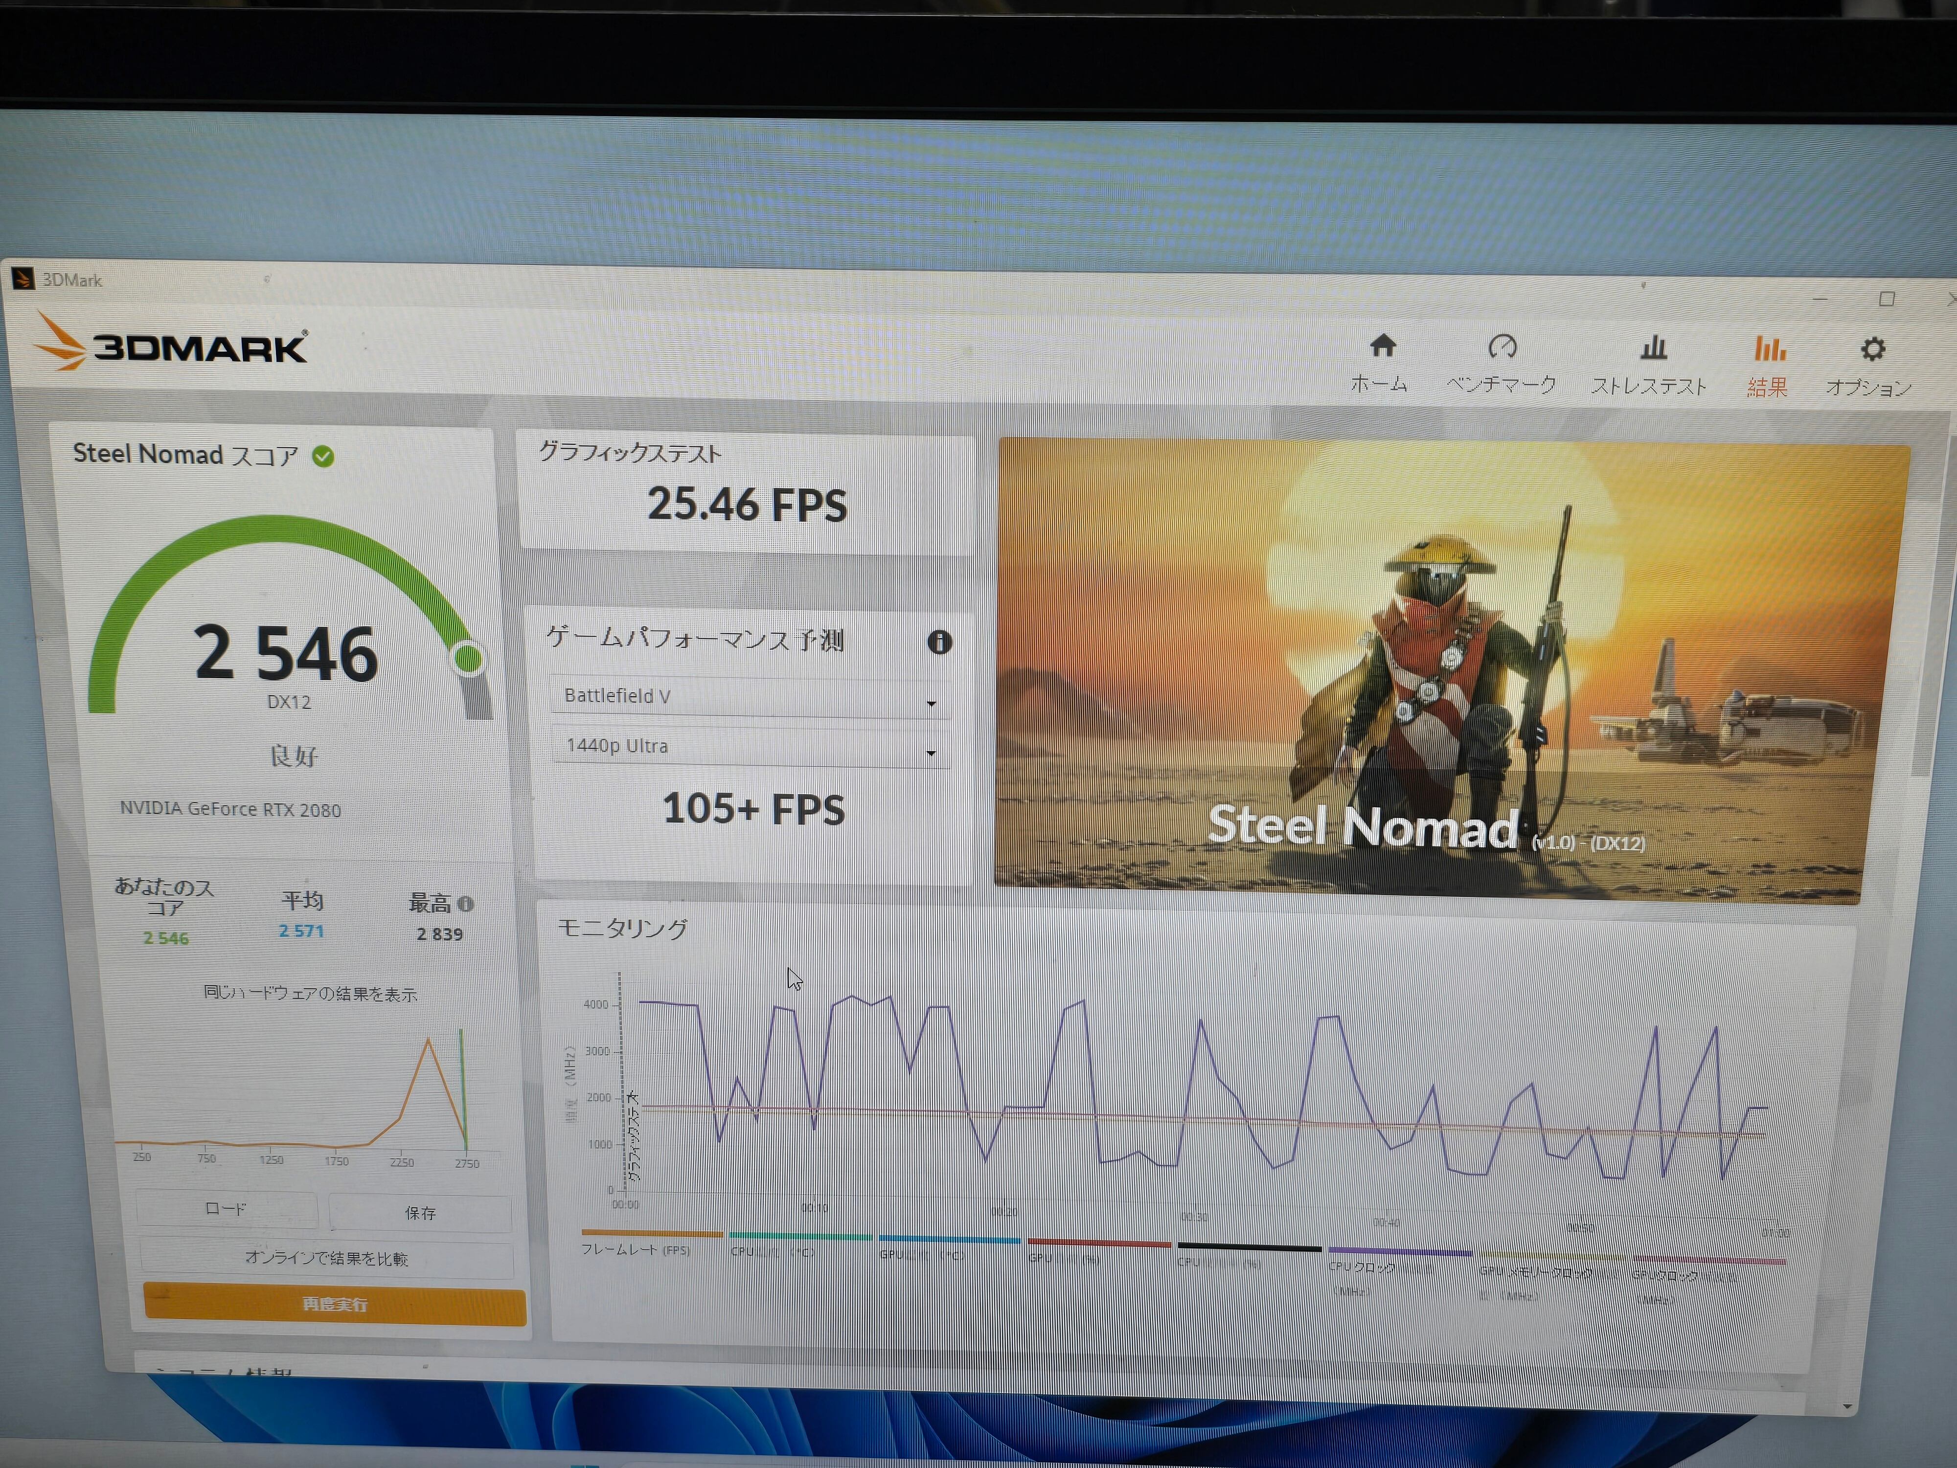Expand the 1440p Ultra resolution dropdown

[750, 747]
